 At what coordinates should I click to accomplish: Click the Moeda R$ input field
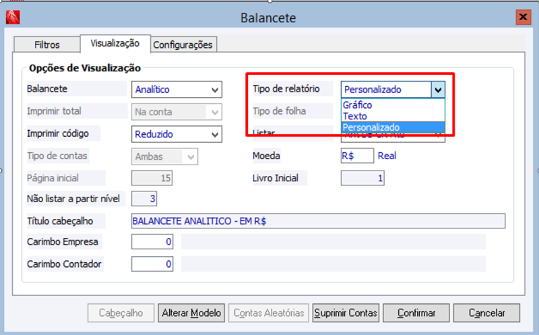tap(357, 156)
